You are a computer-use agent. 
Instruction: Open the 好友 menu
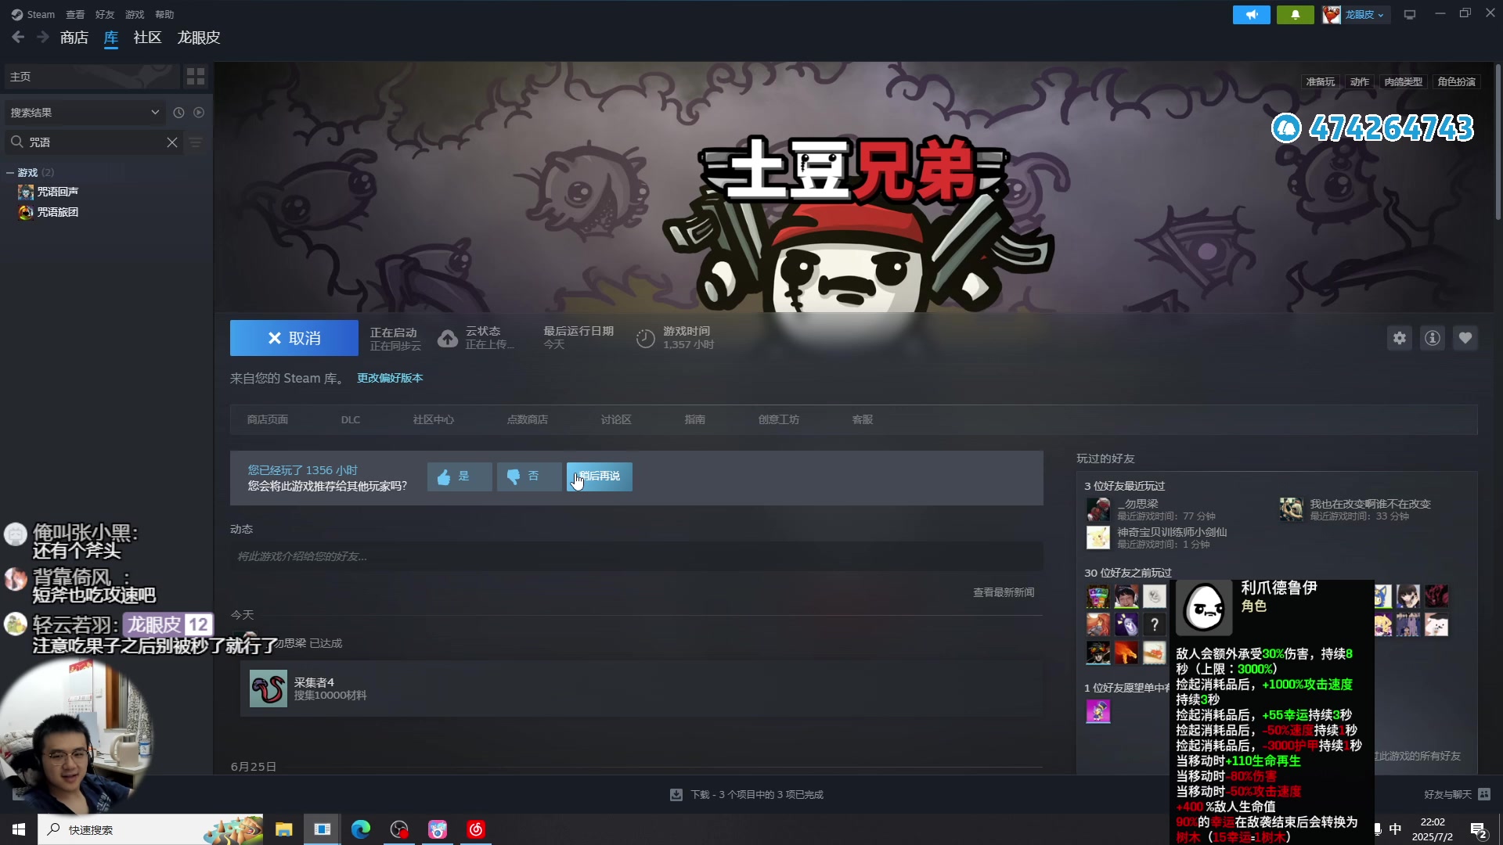(105, 15)
